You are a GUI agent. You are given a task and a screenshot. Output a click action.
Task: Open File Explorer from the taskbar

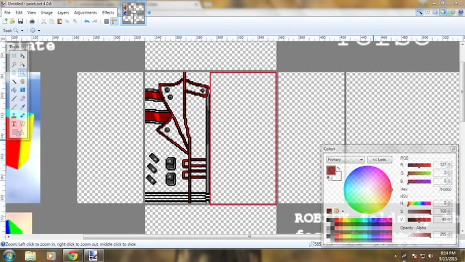click(x=30, y=255)
